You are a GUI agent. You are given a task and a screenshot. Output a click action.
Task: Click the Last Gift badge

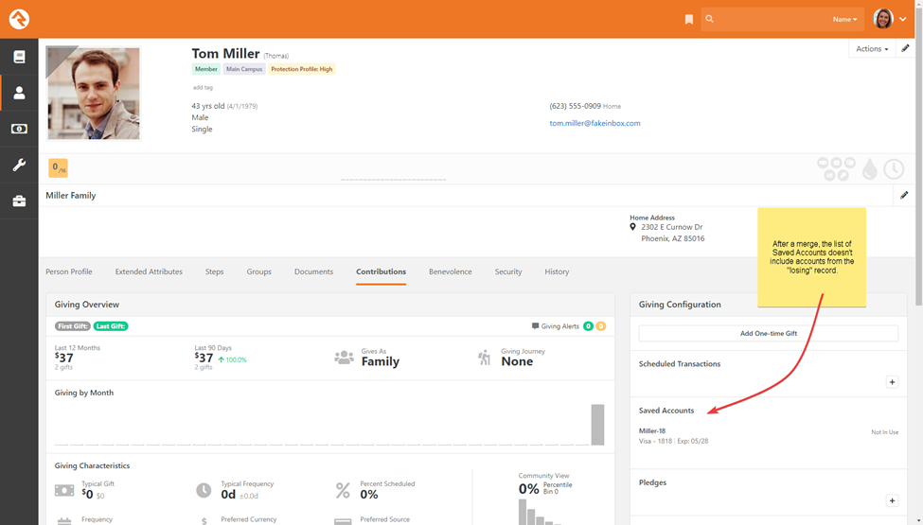coord(111,326)
